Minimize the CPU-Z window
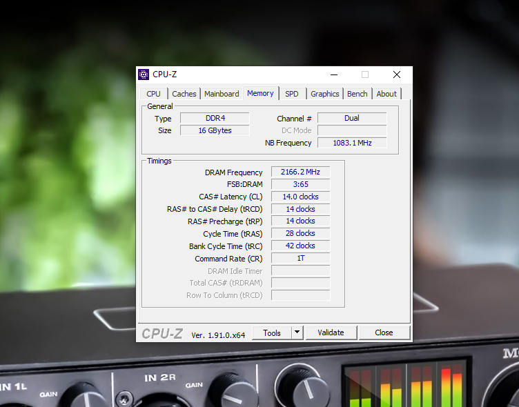 [334, 75]
